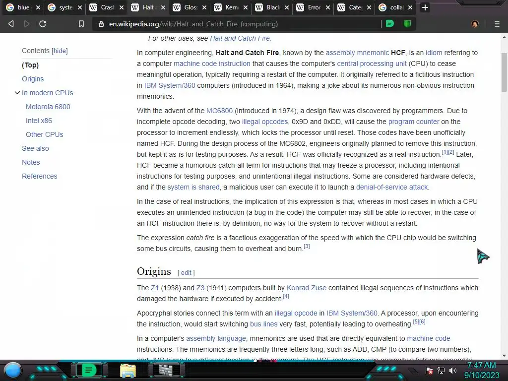Open the 'assembly mnemonic' link
Image resolution: width=508 pixels, height=381 pixels.
(357, 53)
